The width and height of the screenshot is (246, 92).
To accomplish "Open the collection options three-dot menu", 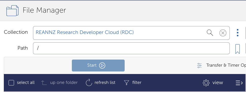I will [x=238, y=33].
